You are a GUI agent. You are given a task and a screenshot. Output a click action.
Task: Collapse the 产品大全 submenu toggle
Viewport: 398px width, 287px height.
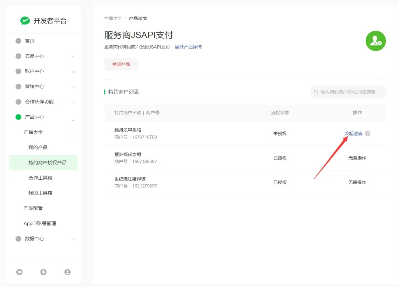click(x=73, y=136)
